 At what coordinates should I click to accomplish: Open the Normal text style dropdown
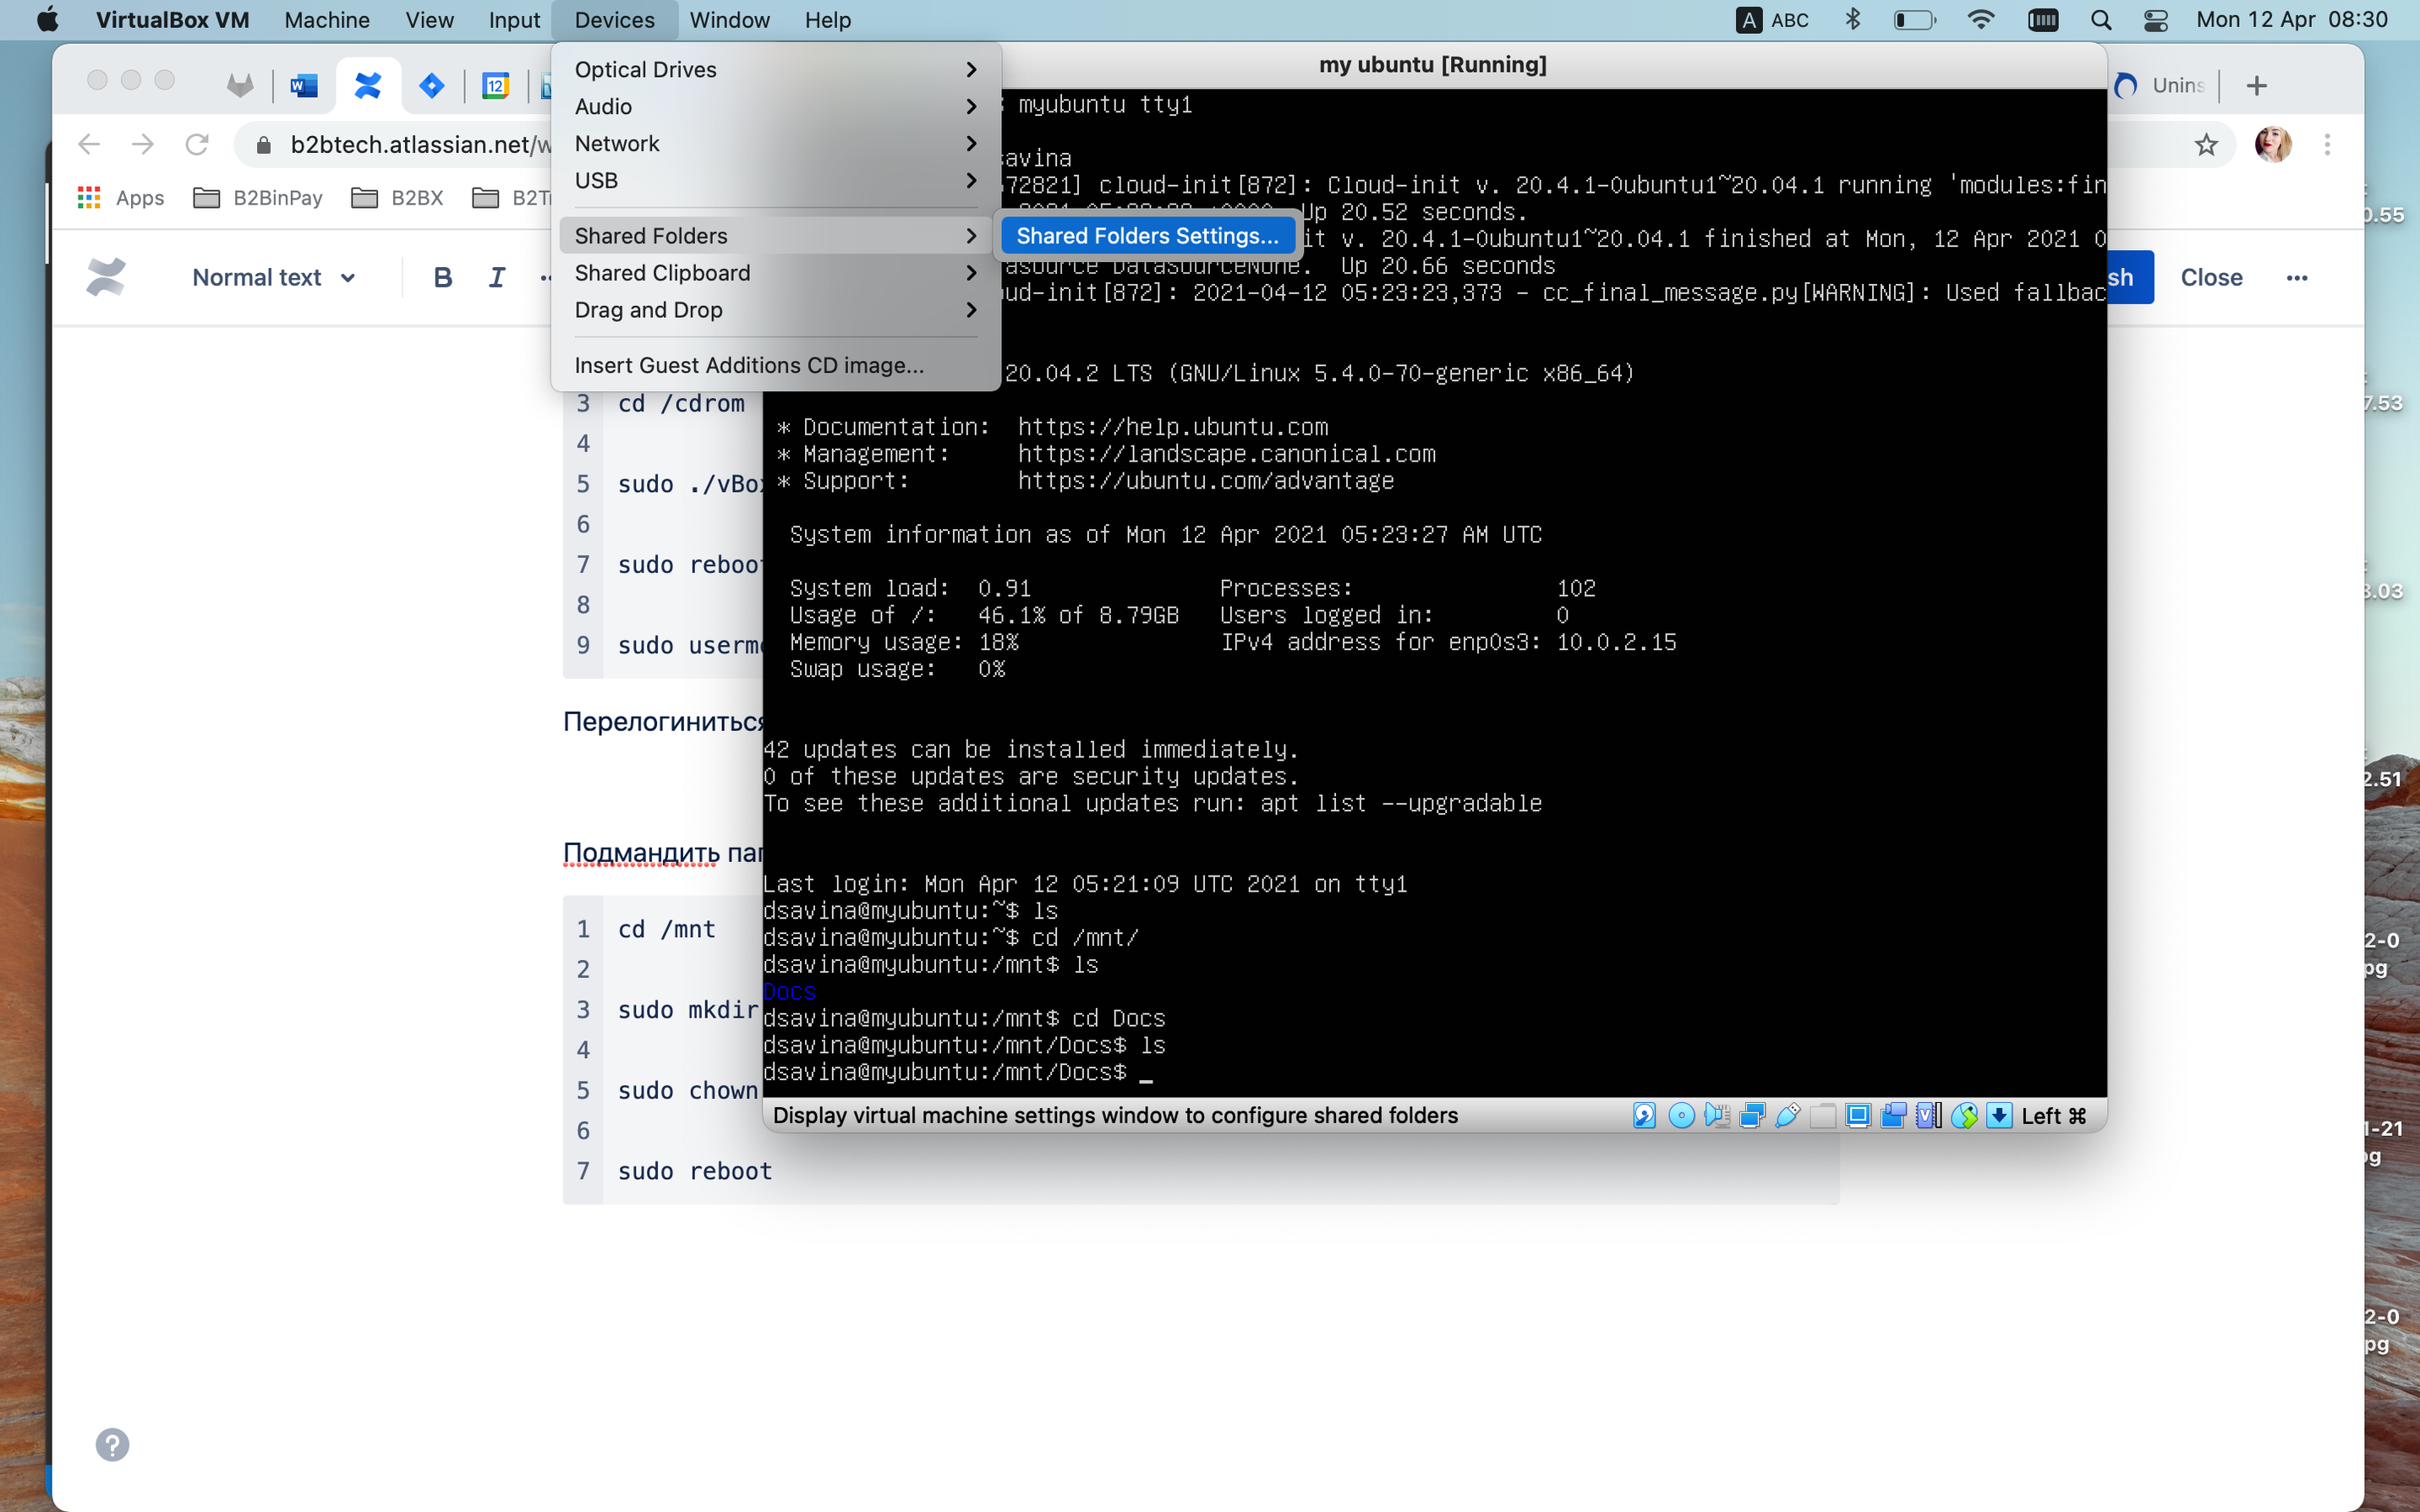pos(273,277)
